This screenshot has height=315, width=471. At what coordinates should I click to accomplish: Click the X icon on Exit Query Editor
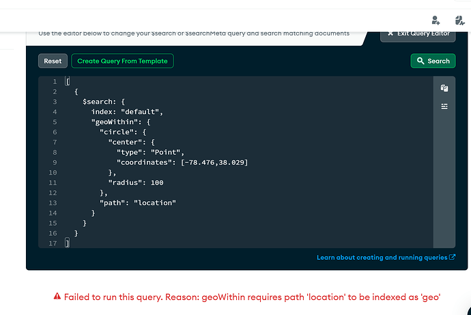391,33
